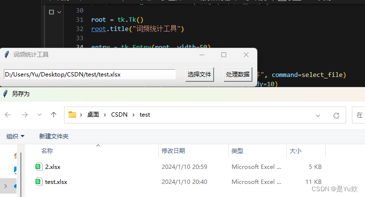Click the spreadsheet icon of test.xlsx
Viewport: 365px width, 197px height.
(x=39, y=182)
